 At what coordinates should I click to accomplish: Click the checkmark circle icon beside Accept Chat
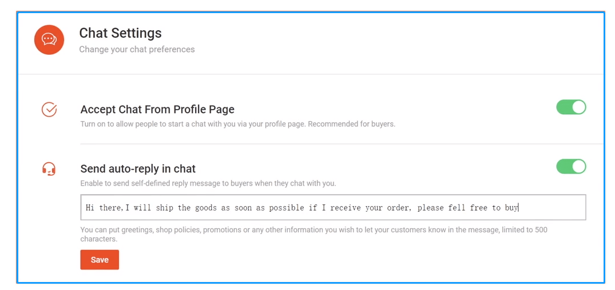coord(49,110)
